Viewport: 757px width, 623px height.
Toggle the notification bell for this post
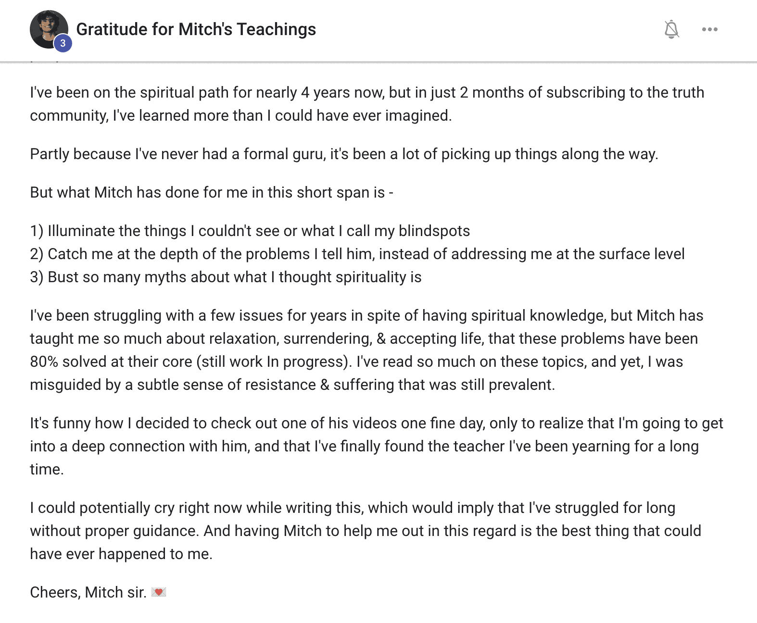pyautogui.click(x=671, y=29)
